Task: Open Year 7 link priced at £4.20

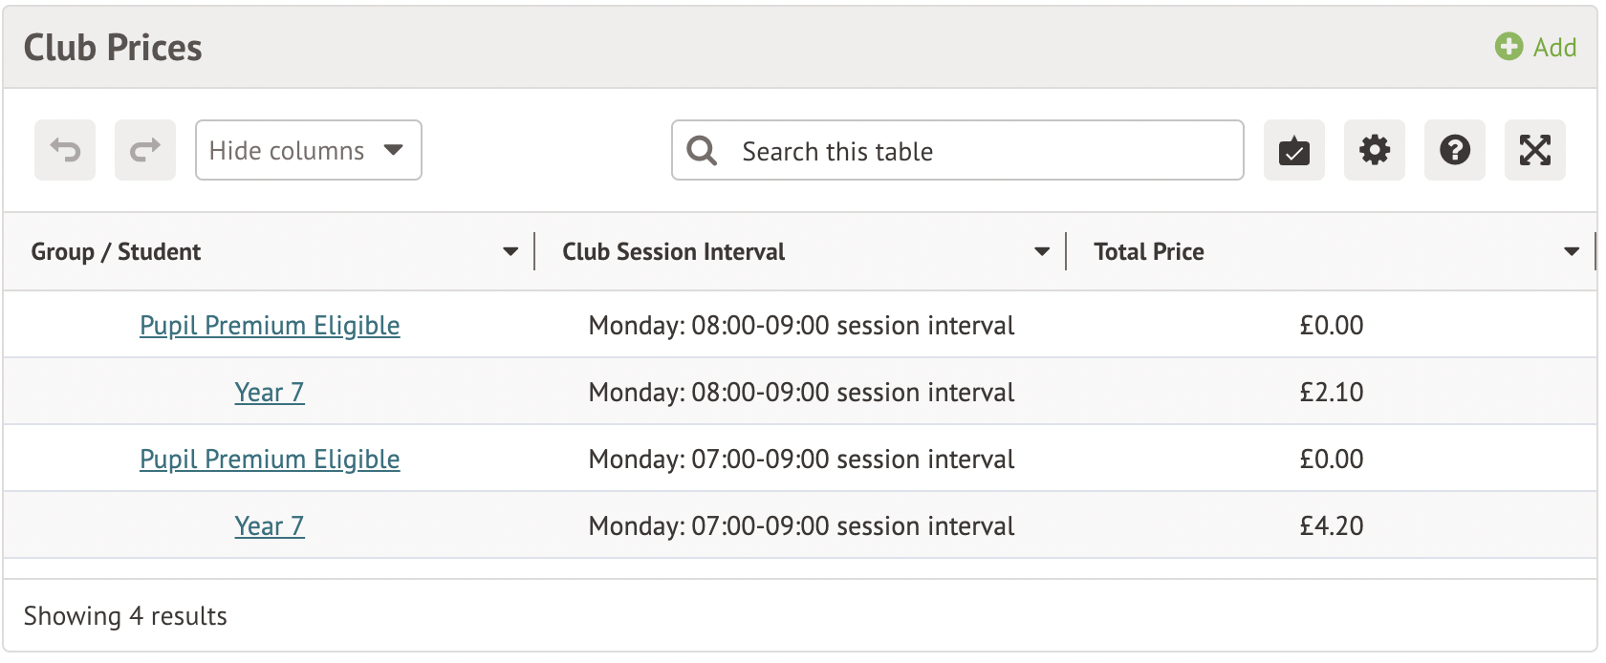Action: click(270, 526)
